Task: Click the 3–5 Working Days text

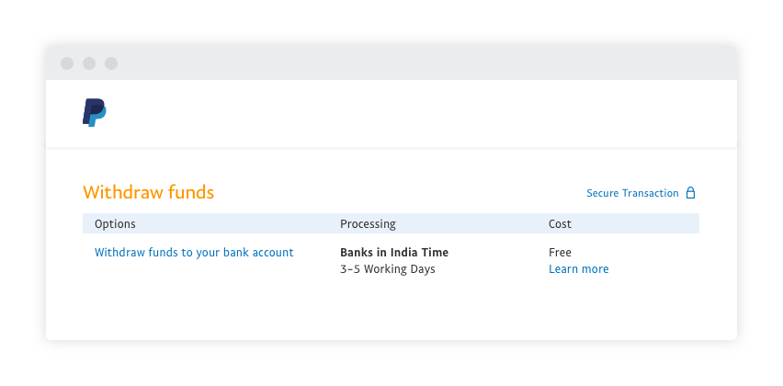Action: click(x=387, y=269)
